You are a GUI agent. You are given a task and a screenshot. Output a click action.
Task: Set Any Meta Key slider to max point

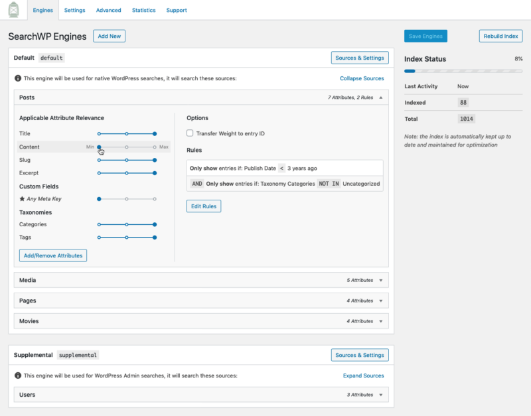click(x=155, y=199)
